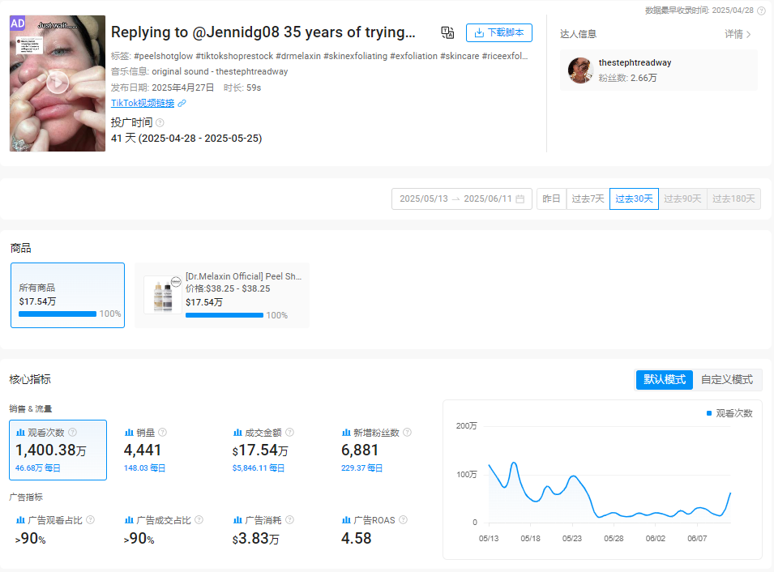Click the link icon after TikTok视频链接
This screenshot has height=572, width=774.
tap(182, 104)
